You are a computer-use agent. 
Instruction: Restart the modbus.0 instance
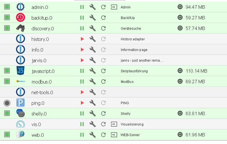point(103,82)
